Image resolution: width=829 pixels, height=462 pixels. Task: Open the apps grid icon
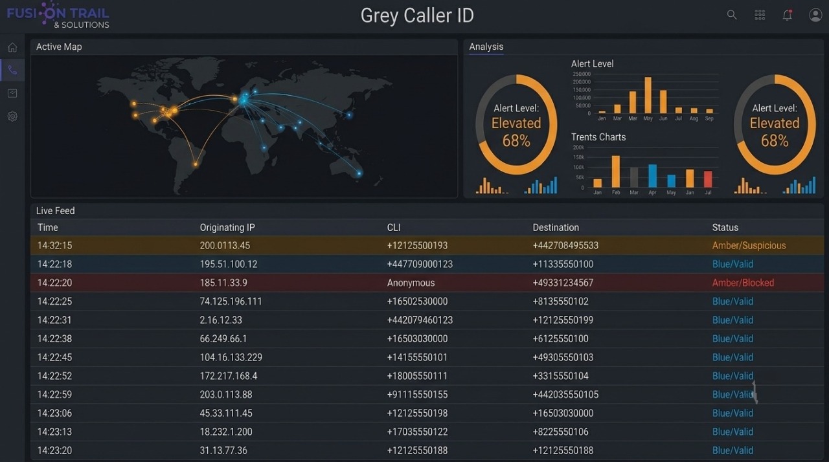pos(760,15)
